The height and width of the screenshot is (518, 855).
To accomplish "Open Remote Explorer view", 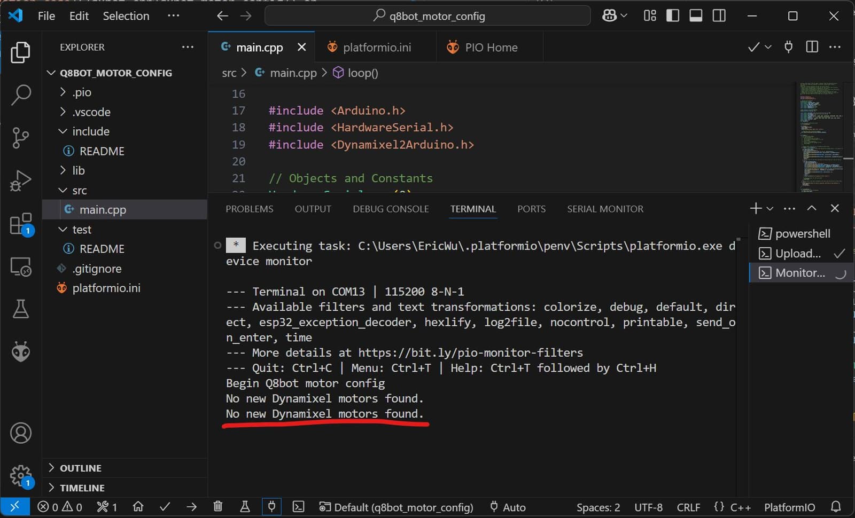I will click(x=20, y=266).
